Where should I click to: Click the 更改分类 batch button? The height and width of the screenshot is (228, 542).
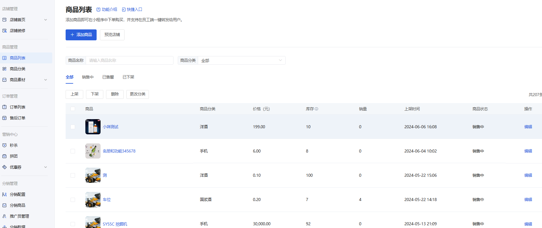tap(138, 94)
